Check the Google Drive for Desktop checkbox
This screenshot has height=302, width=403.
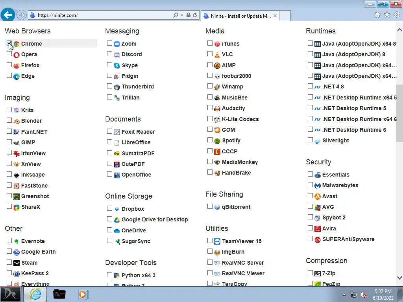click(109, 219)
